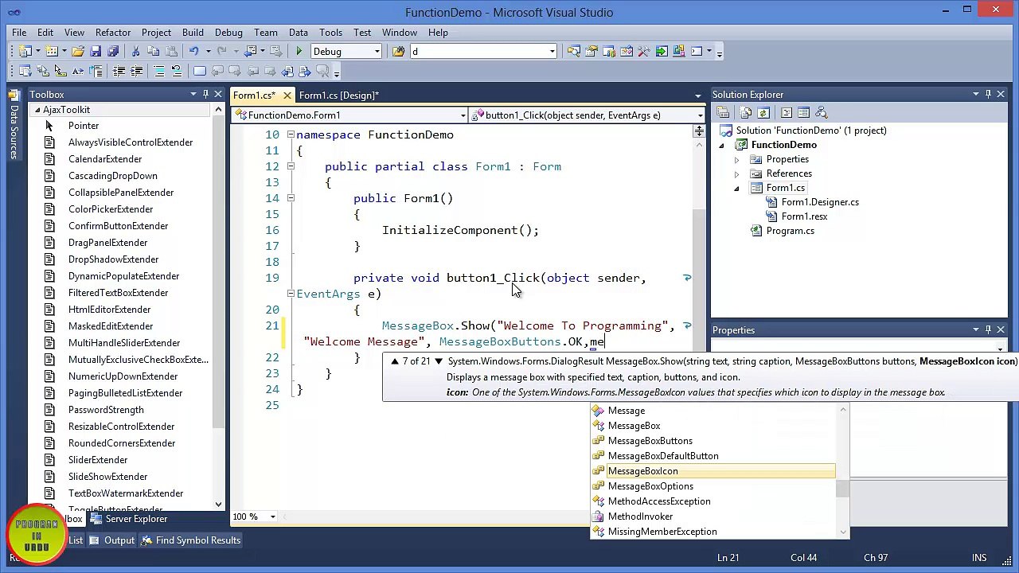The width and height of the screenshot is (1019, 573).
Task: Switch to Form1.cs [Design]* tab
Action: coord(338,95)
